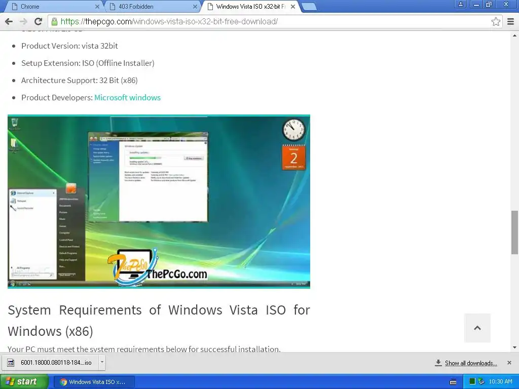Click the System Requirements heading
Image resolution: width=519 pixels, height=389 pixels.
point(159,321)
